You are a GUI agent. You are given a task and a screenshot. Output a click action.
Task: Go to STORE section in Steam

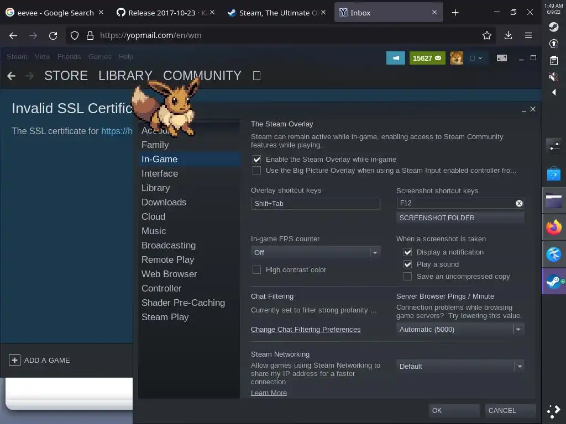click(66, 76)
